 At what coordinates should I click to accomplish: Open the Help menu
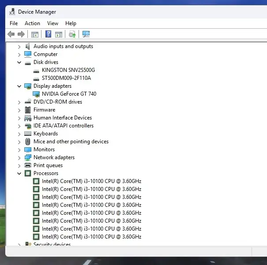click(x=71, y=23)
